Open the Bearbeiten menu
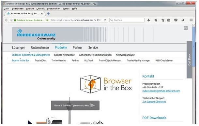Viewport: 199px width, 126px height. click(18, 8)
